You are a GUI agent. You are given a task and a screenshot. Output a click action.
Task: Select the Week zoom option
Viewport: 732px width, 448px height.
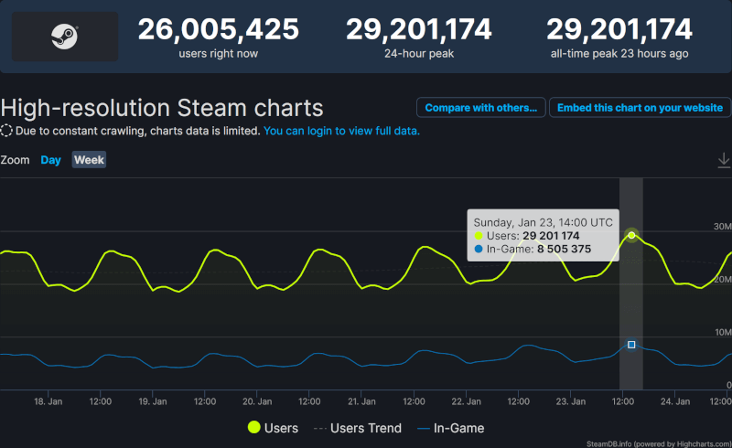pos(89,160)
